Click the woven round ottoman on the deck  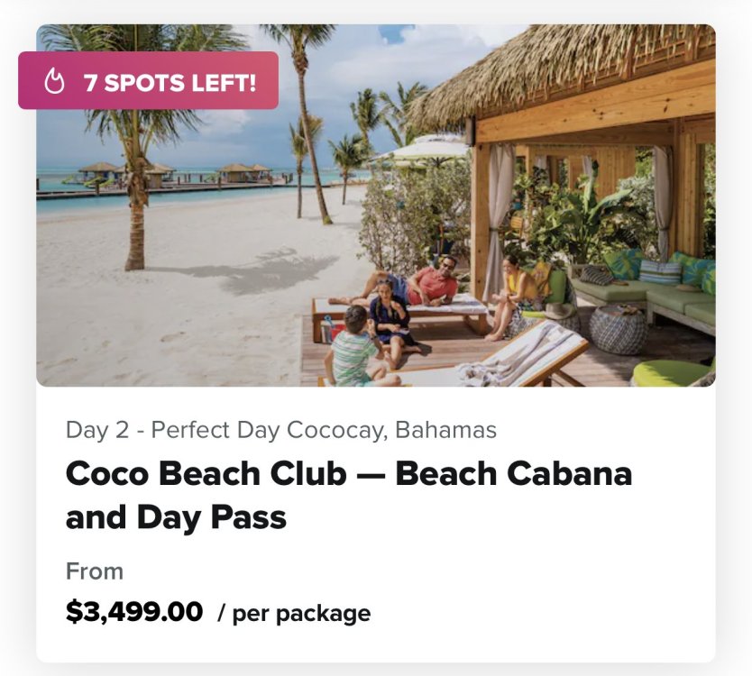[x=618, y=329]
